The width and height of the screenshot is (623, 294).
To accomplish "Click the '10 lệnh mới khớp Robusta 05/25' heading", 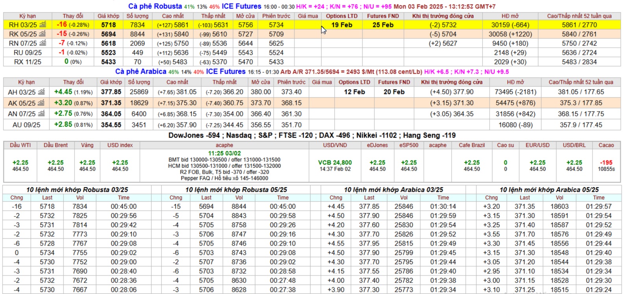I will tap(236, 189).
